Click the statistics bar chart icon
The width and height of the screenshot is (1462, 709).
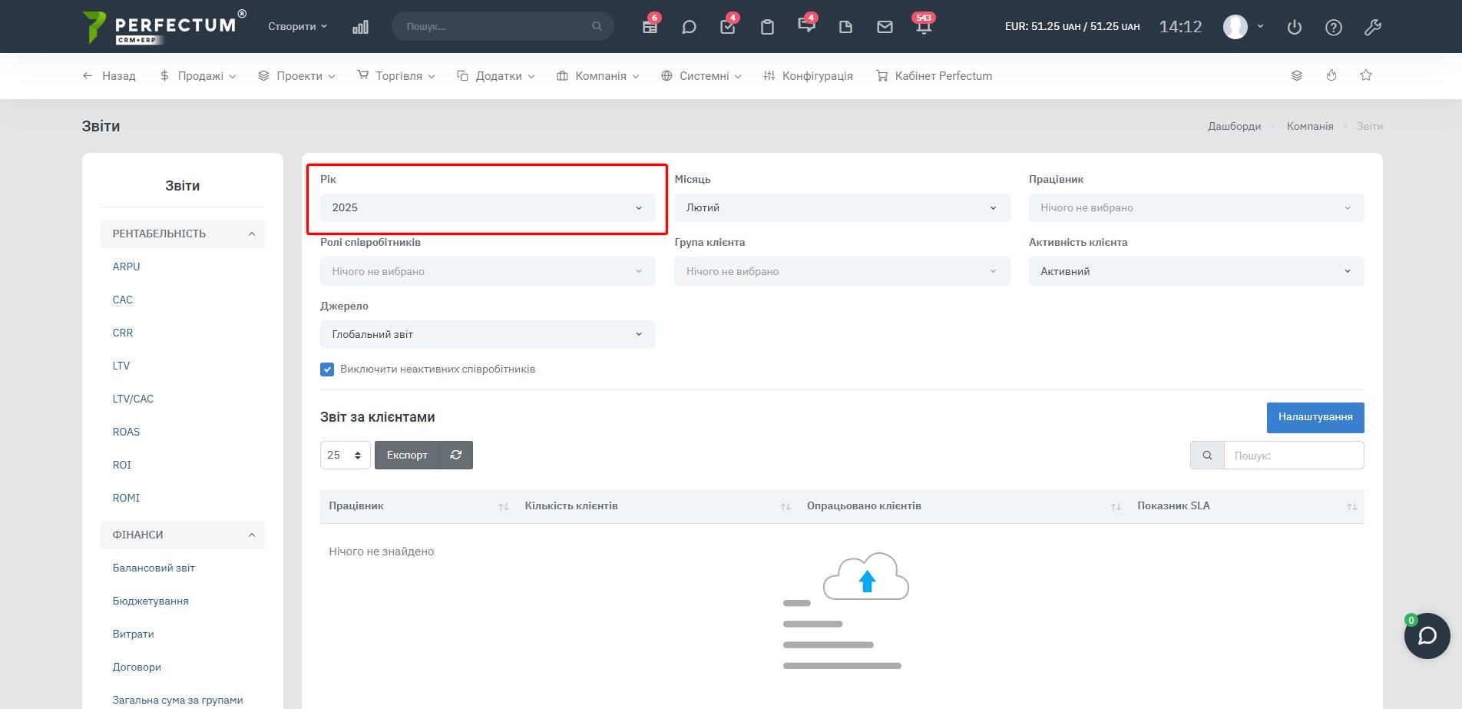click(360, 27)
